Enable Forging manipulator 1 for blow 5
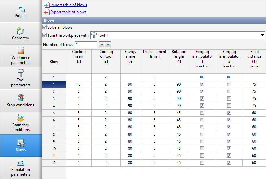This screenshot has height=179, width=266. pos(202,113)
